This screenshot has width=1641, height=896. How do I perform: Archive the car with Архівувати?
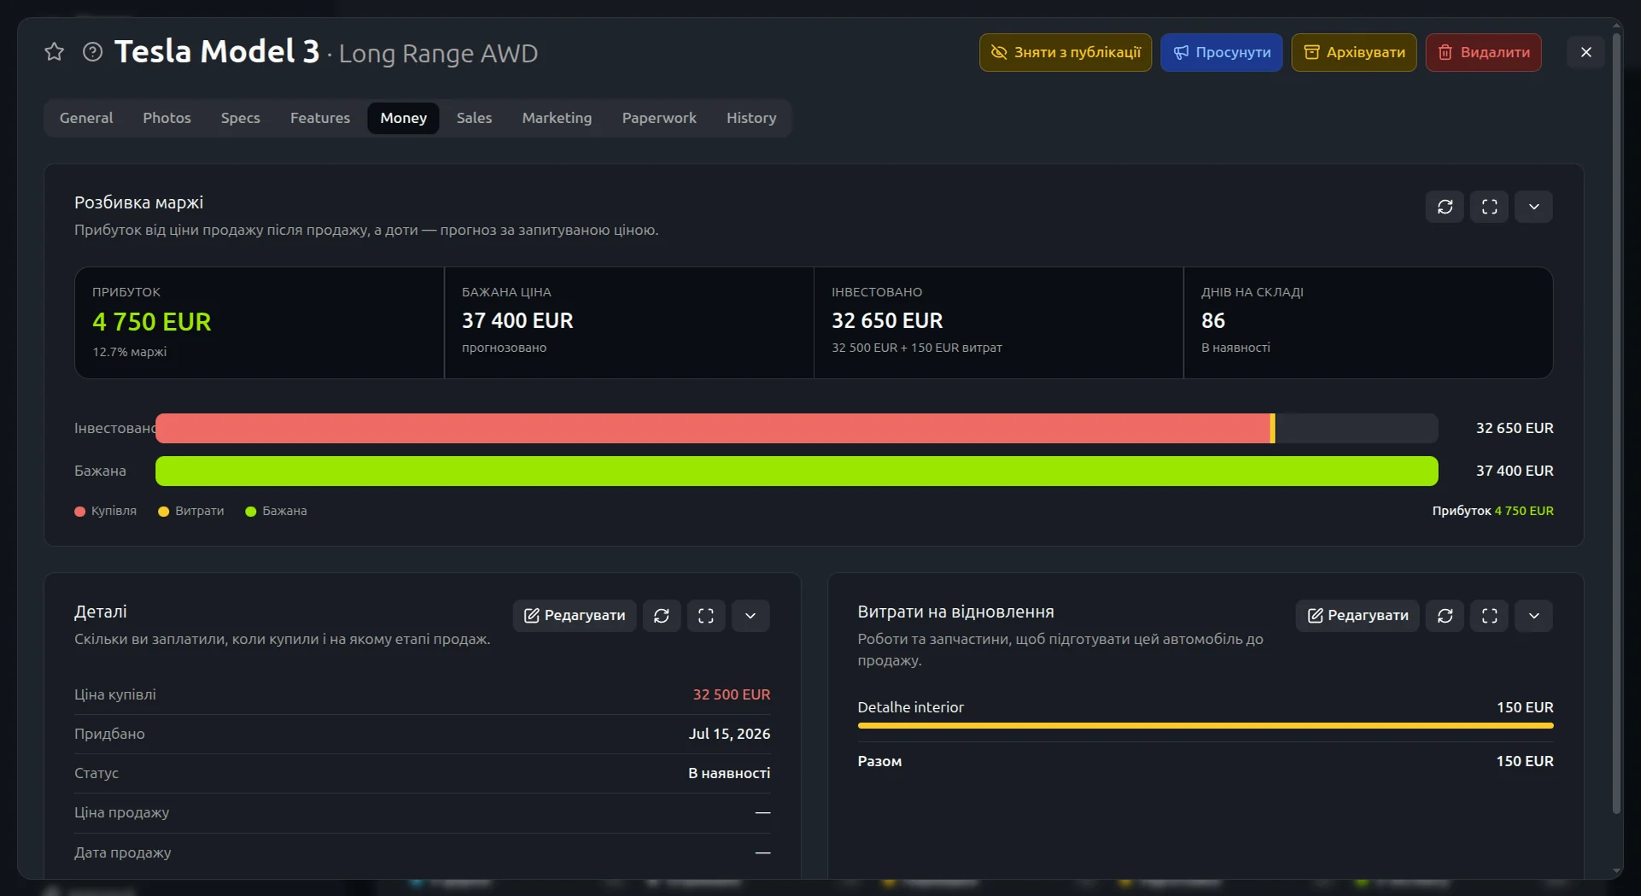click(1353, 52)
